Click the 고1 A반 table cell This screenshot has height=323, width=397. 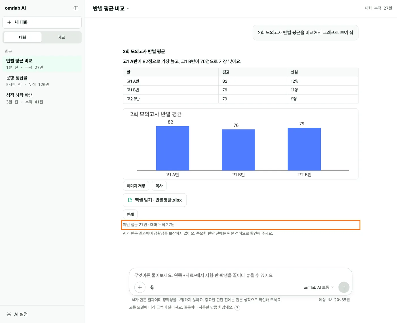point(171,81)
